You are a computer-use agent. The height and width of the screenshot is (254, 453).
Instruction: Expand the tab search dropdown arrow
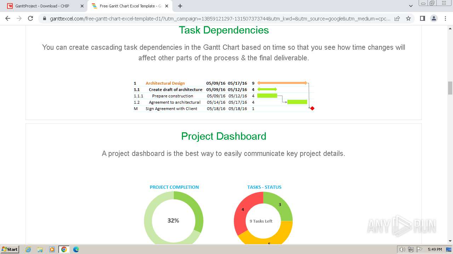coord(411,6)
